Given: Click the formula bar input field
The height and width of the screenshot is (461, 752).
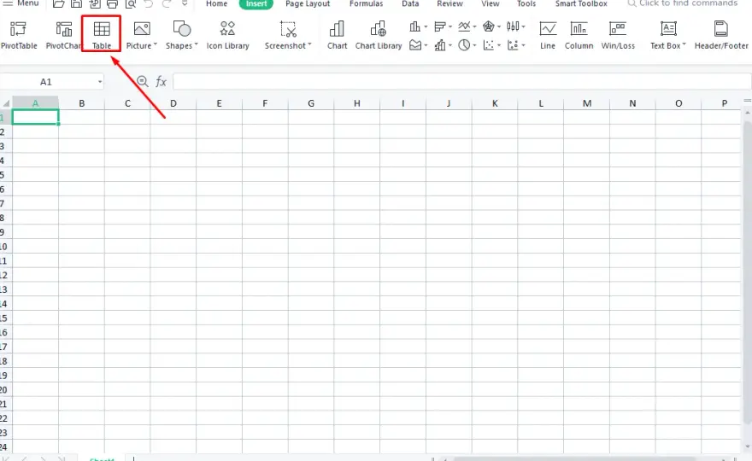Looking at the screenshot, I should pos(461,82).
